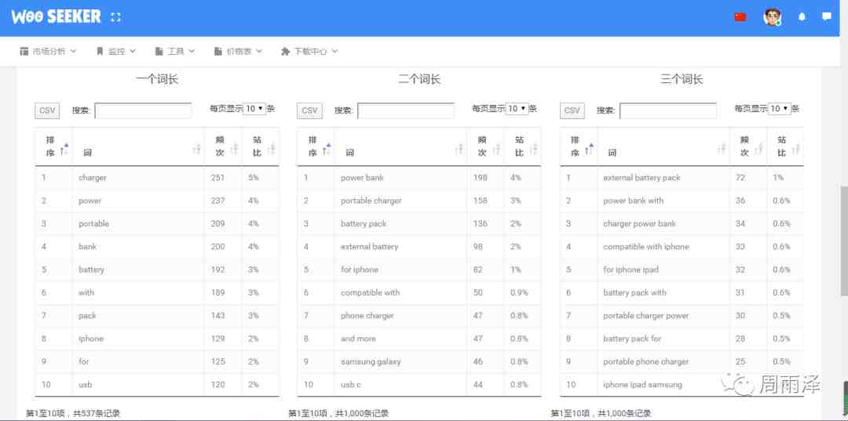Open the 监控 menu

(x=115, y=51)
